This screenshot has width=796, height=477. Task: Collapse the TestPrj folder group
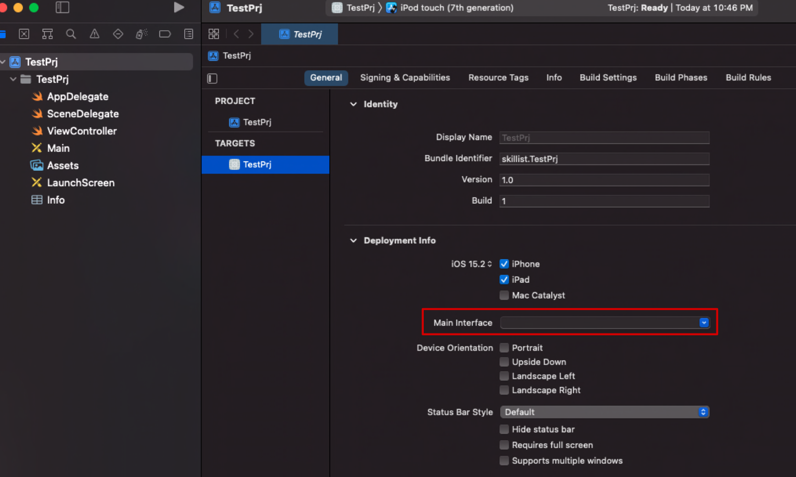click(13, 79)
